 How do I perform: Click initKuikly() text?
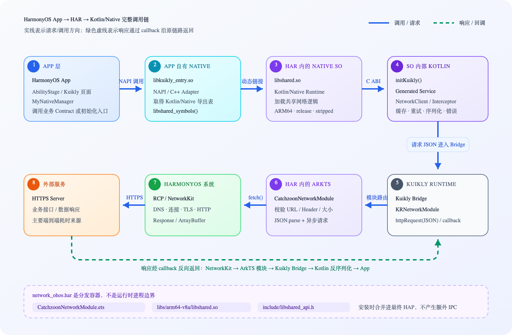pyautogui.click(x=409, y=80)
